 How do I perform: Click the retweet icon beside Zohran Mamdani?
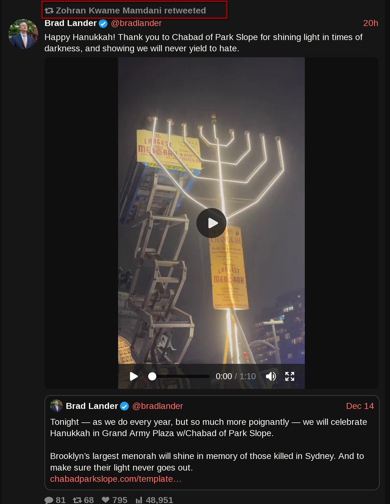click(x=49, y=11)
